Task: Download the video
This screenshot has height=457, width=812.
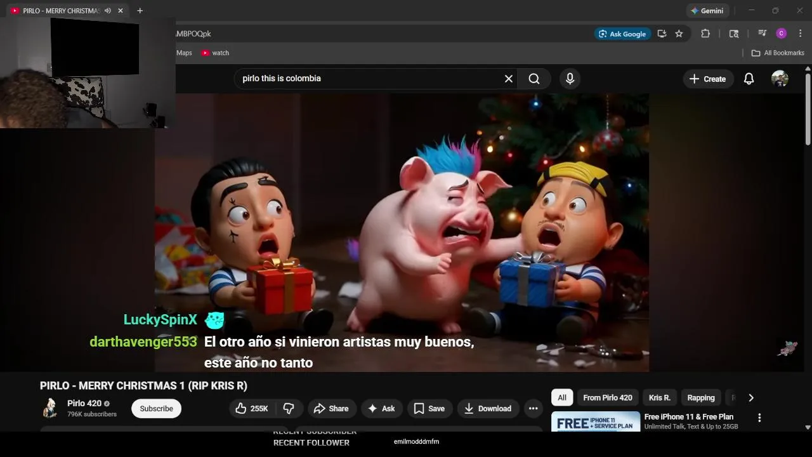Action: 488,409
